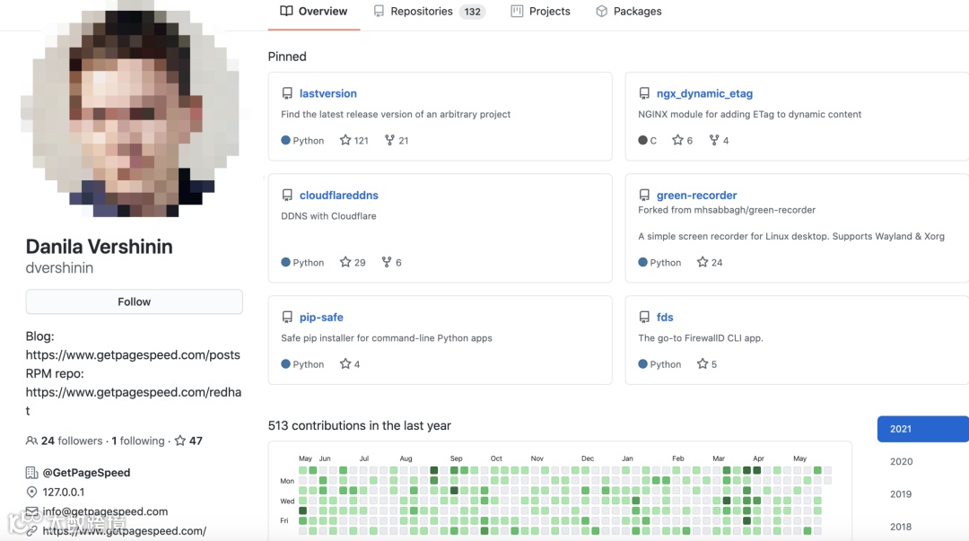Open the pip-safe repository link

(x=321, y=317)
